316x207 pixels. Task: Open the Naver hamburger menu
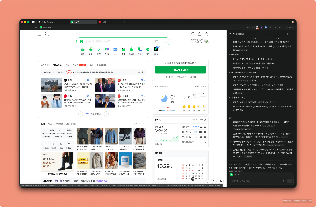40,34
